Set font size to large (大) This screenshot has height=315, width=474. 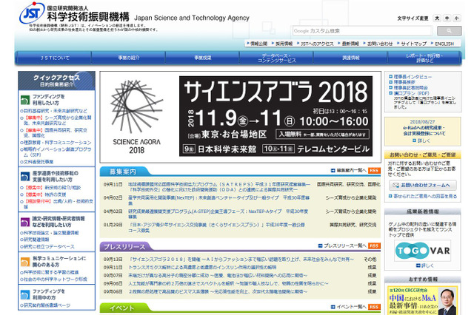437,18
